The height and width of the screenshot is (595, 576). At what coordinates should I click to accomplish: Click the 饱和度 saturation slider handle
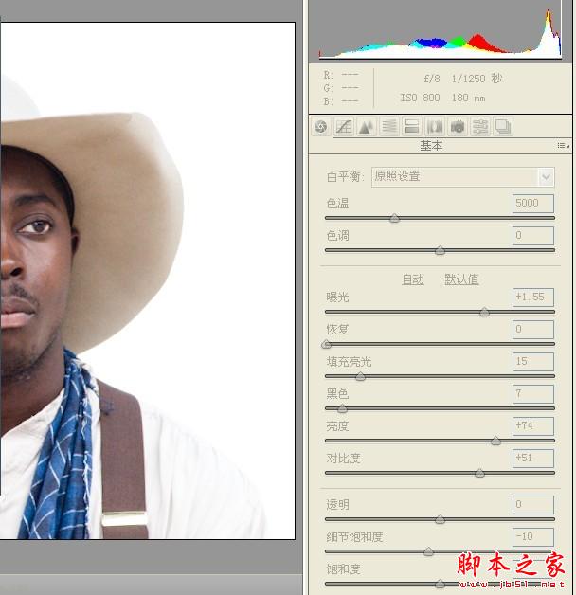click(440, 584)
